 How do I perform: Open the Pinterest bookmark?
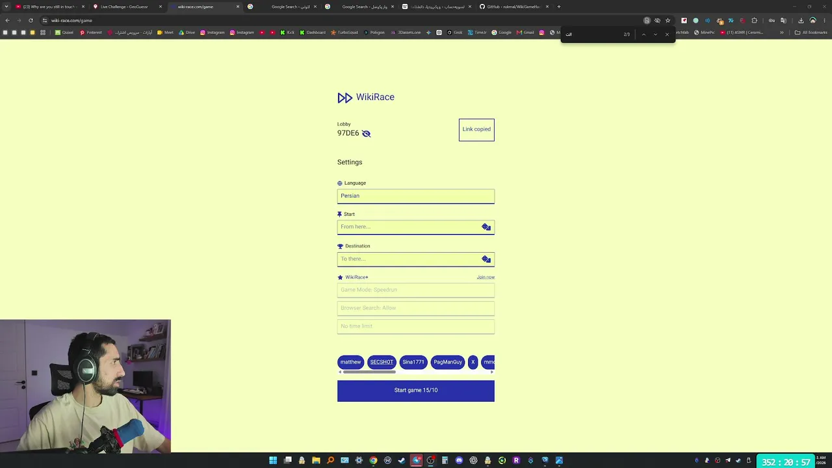tap(91, 32)
